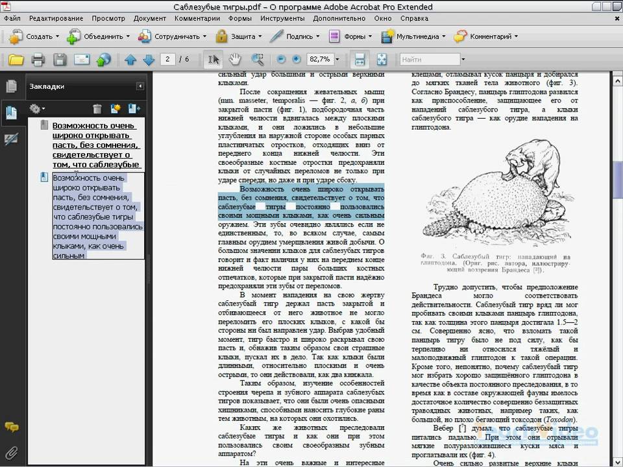Open the search field options arrow

coord(463,60)
